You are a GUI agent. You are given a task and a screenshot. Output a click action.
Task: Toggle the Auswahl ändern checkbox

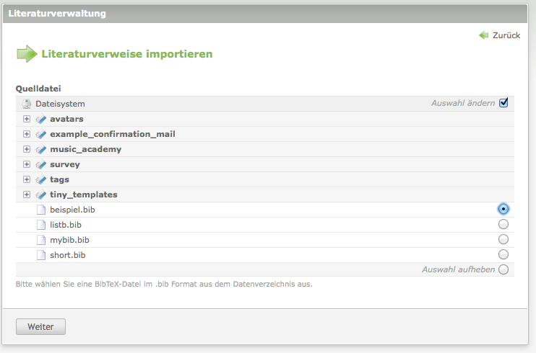[503, 103]
